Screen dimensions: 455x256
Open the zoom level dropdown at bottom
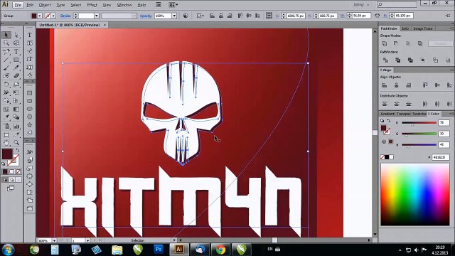[x=54, y=240]
